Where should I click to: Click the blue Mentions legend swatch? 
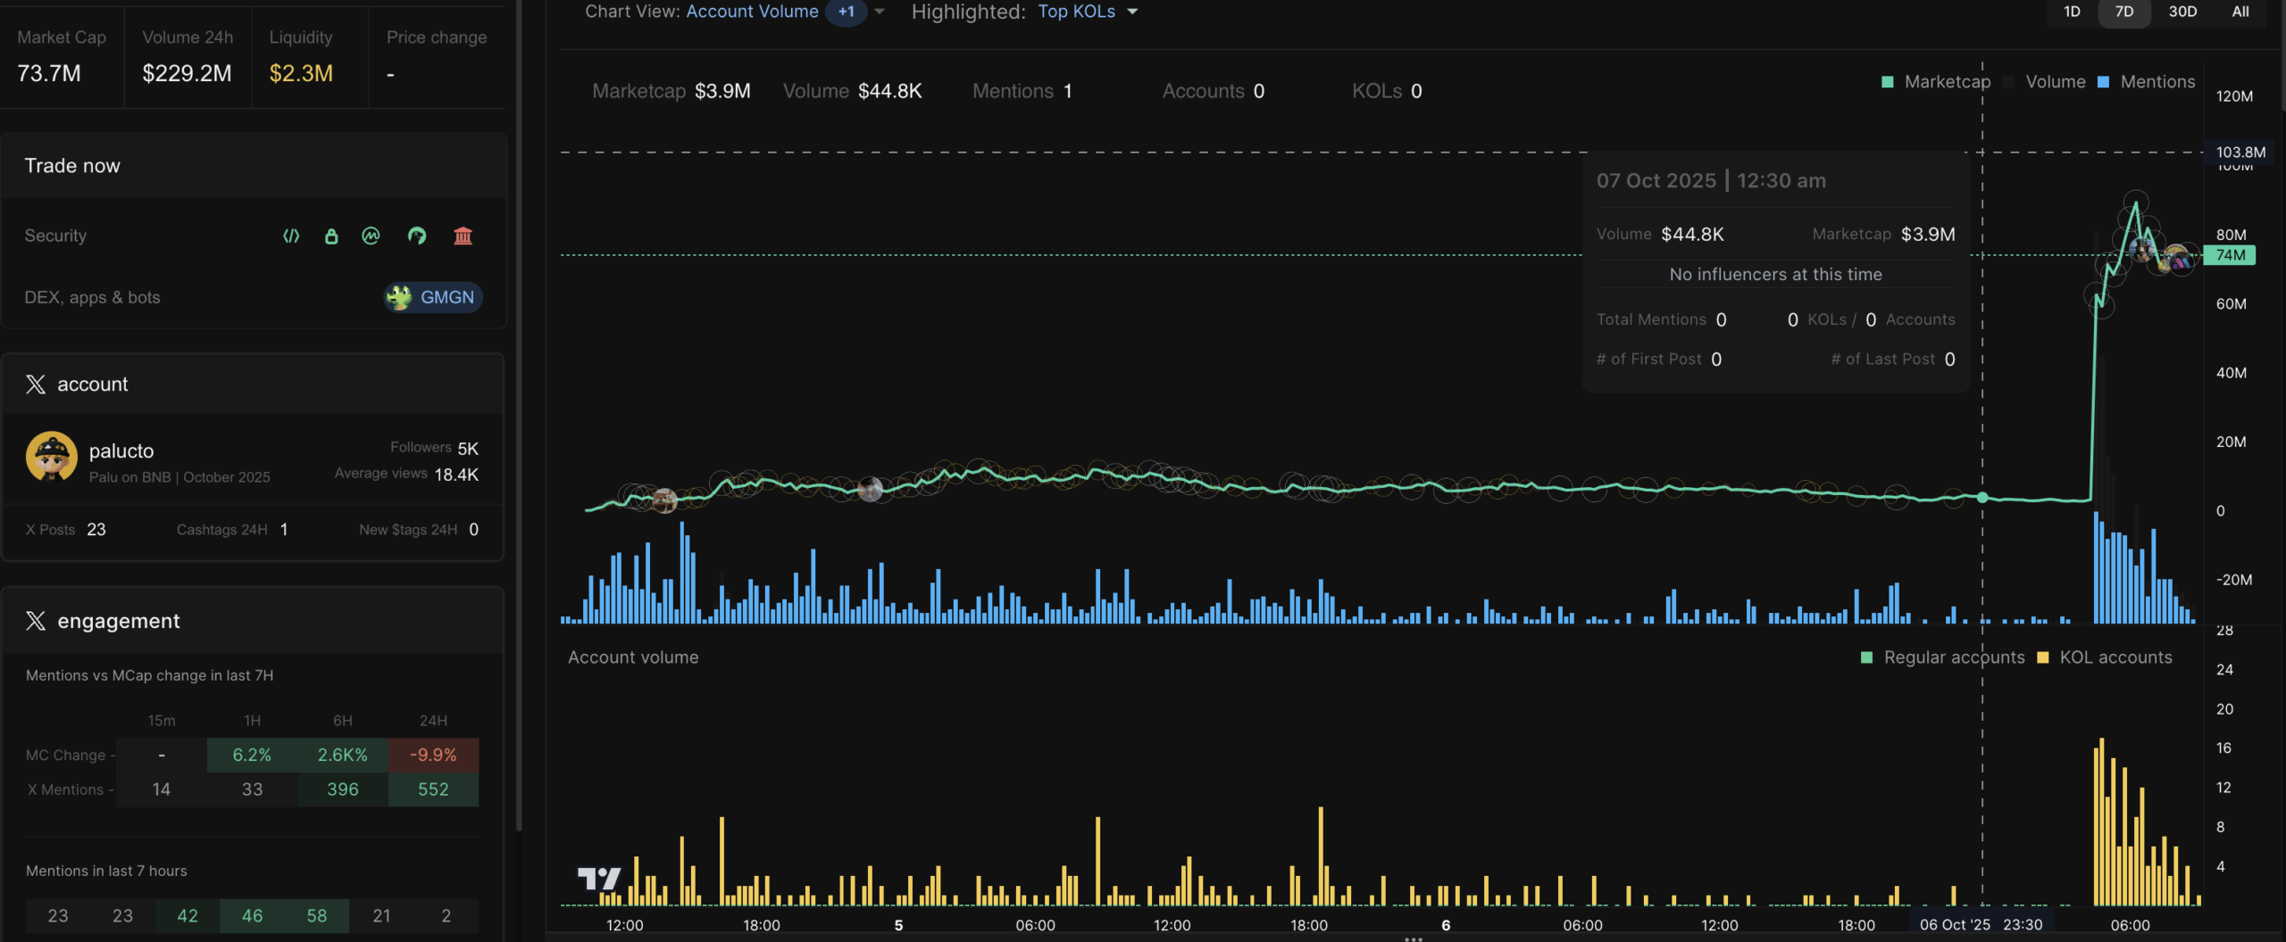(2103, 82)
